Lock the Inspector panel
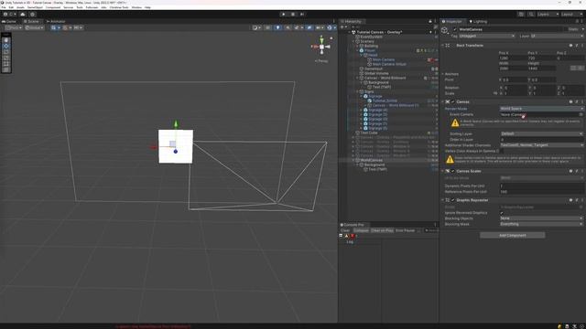 pos(577,21)
